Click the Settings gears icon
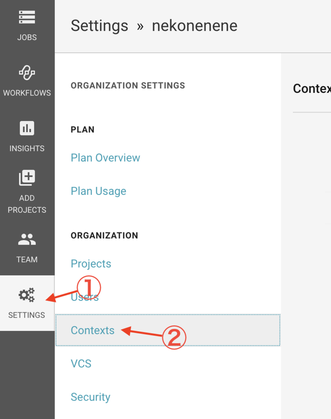 click(x=27, y=295)
